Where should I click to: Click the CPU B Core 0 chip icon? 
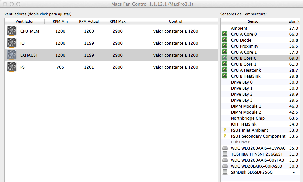pyautogui.click(x=225, y=58)
